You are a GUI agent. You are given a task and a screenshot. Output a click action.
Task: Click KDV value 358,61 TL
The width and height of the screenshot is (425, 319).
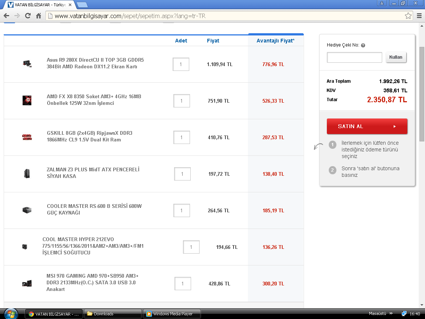[395, 90]
